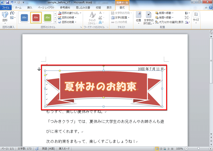Open the 位置 position gallery
Image resolution: width=213 pixels, height=151 pixels.
click(x=139, y=18)
